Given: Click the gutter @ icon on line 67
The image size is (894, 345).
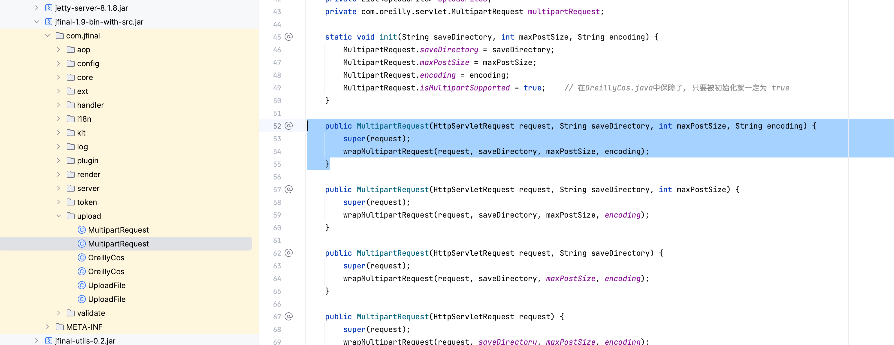Looking at the screenshot, I should click(x=288, y=316).
